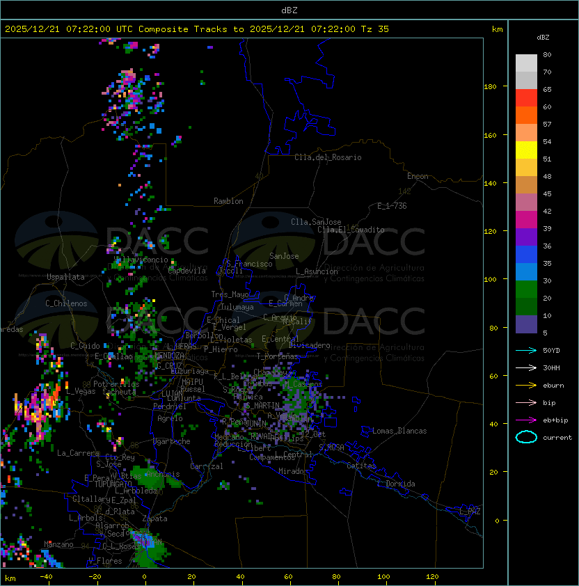The image size is (579, 586).
Task: Click the L_Asuncion map label
Action: coord(317,271)
